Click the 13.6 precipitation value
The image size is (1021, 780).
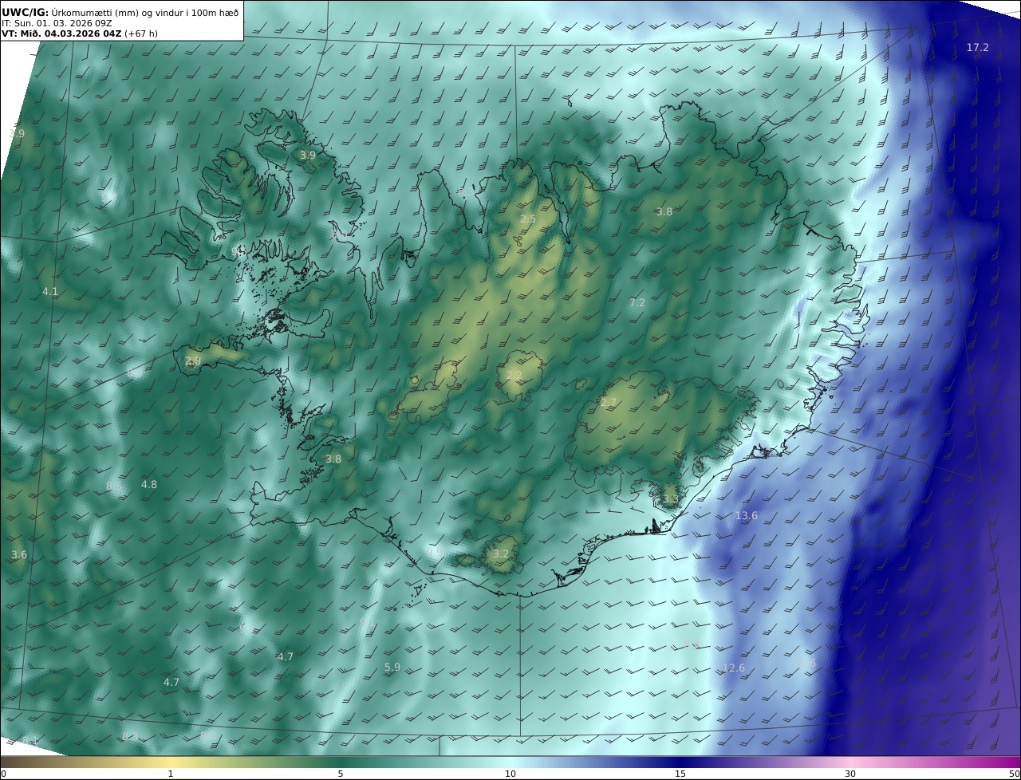pos(747,516)
